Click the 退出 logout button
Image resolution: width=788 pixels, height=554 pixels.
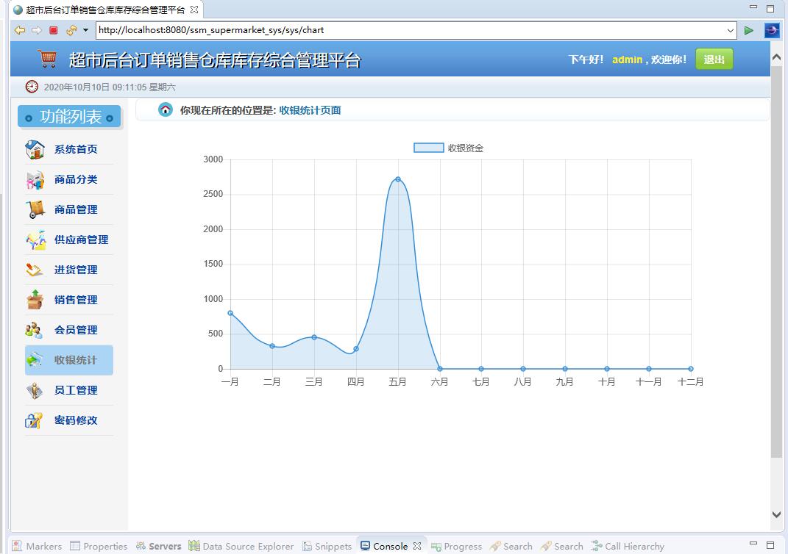714,60
